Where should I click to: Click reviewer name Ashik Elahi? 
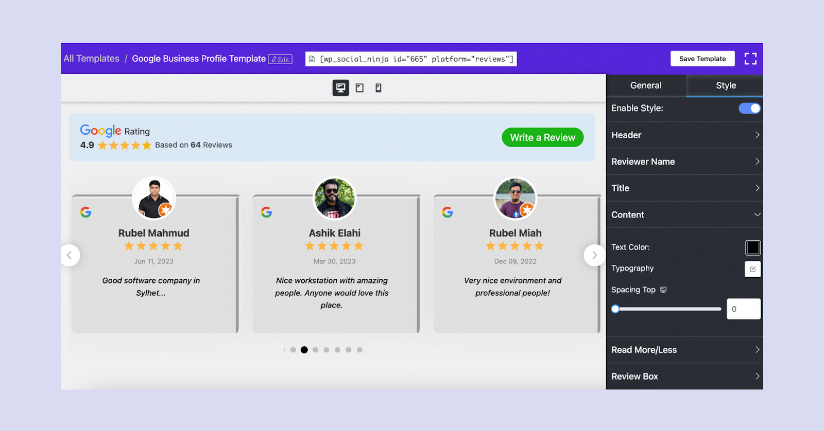335,233
